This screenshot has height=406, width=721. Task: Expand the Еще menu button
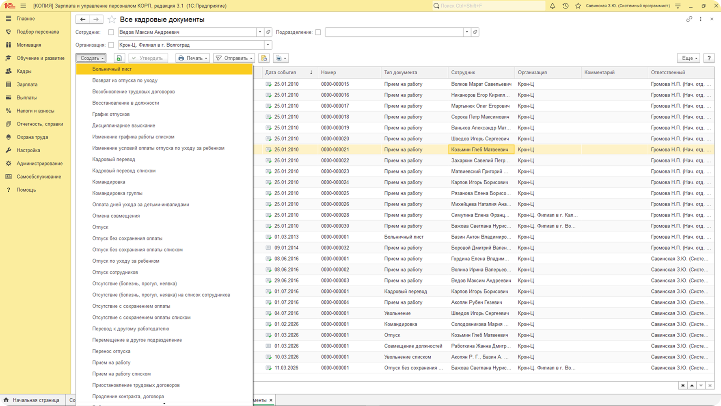[688, 58]
